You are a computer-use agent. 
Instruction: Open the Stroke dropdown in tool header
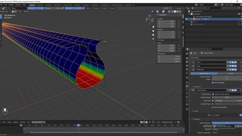click(x=97, y=8)
